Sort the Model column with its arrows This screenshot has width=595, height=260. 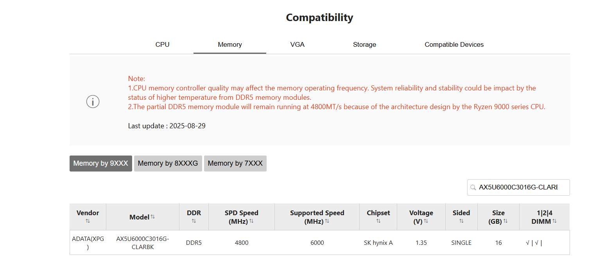pos(153,217)
